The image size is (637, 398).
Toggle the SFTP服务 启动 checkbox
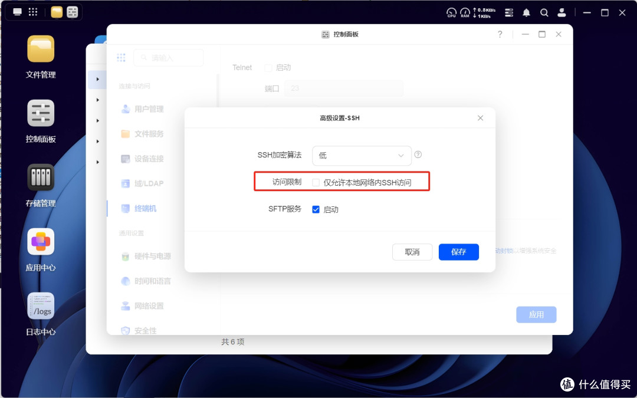pos(316,209)
